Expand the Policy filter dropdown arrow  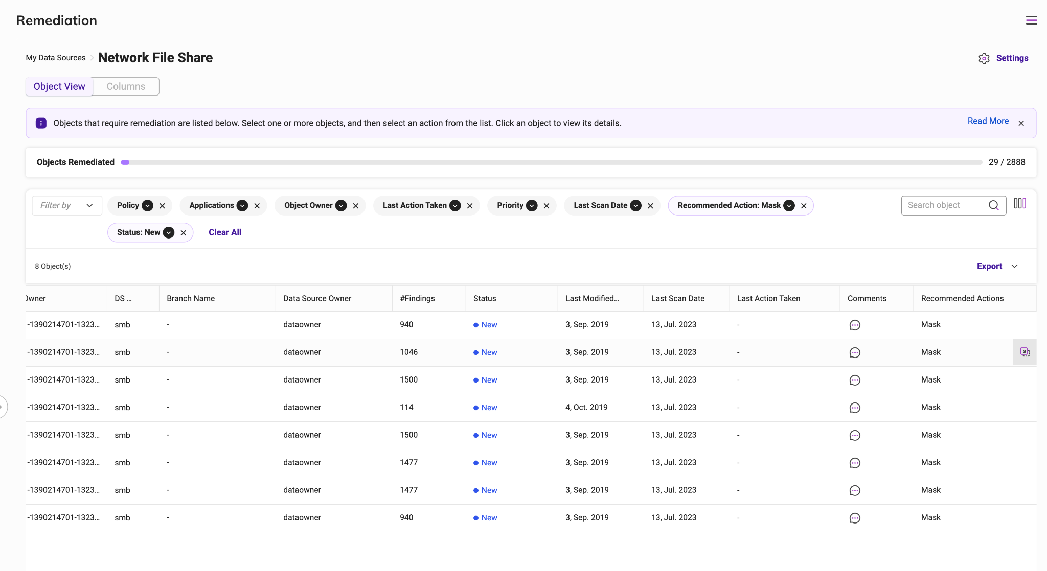(x=147, y=205)
